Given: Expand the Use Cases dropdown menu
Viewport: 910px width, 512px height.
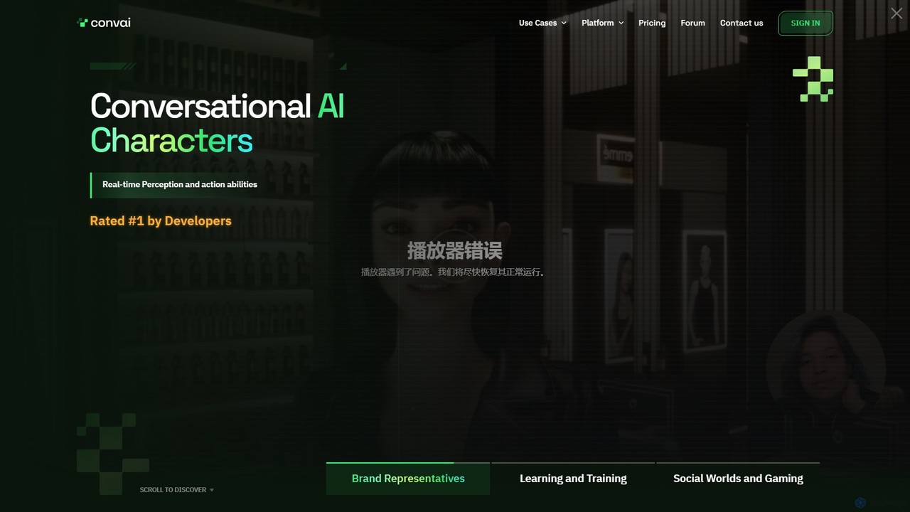Looking at the screenshot, I should click(542, 23).
